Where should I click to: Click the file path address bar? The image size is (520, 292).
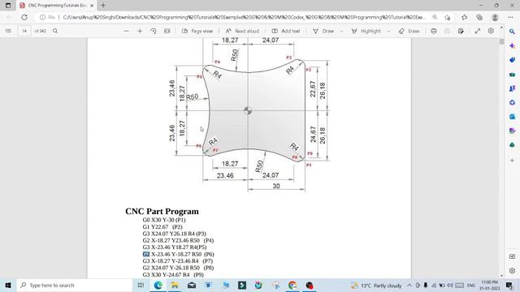244,17
